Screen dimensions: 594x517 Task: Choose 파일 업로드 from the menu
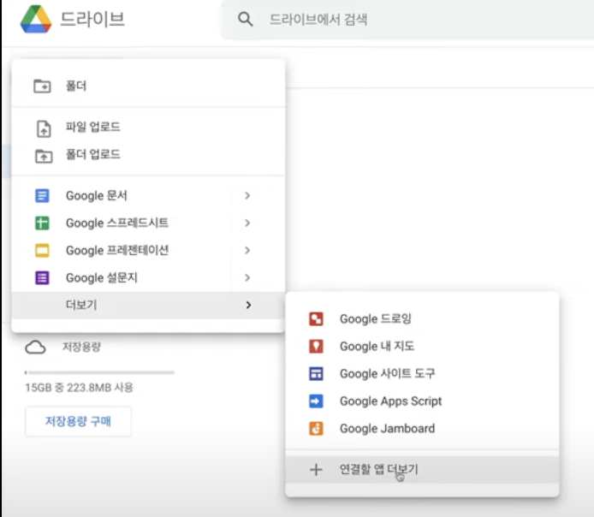click(x=148, y=128)
